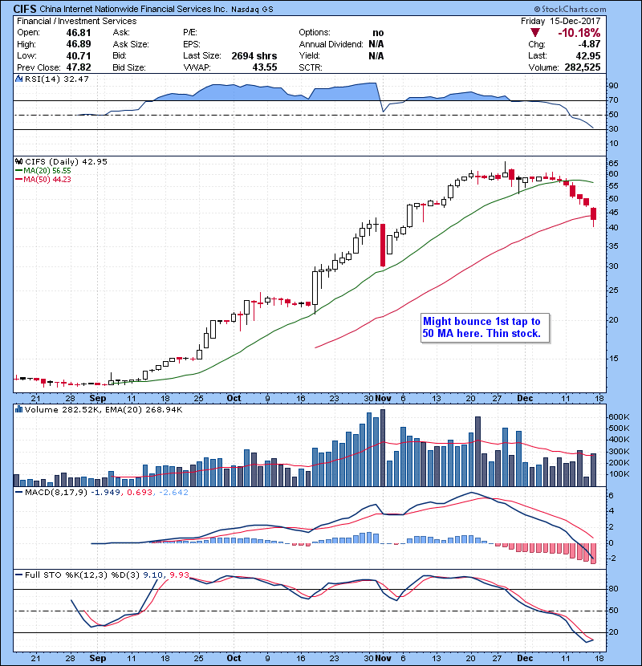
Task: Click 'Financial / Investment Services' sector text
Action: click(77, 21)
